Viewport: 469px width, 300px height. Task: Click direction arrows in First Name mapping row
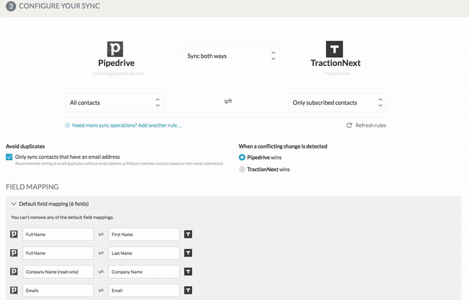(101, 234)
